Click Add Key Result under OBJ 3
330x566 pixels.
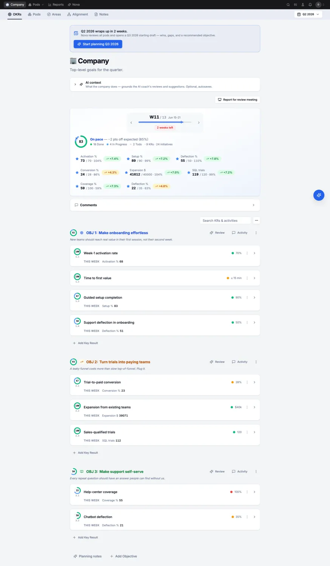click(85, 537)
